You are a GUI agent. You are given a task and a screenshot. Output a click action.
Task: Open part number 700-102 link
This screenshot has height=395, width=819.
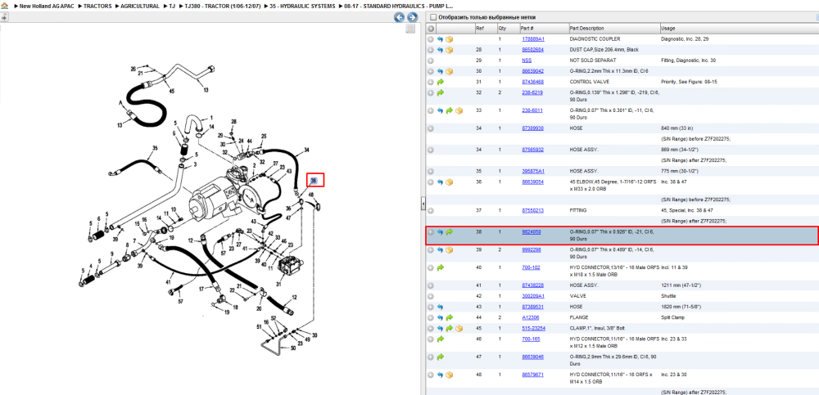pyautogui.click(x=531, y=267)
